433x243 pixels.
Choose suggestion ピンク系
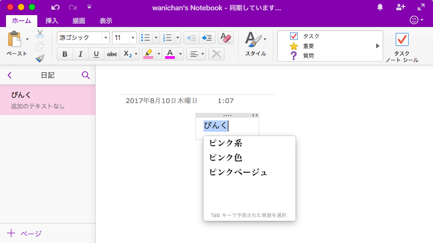pos(226,143)
